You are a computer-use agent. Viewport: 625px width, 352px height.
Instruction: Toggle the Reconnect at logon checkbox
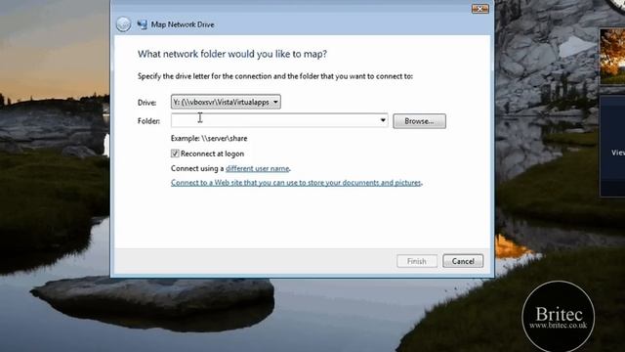click(x=175, y=154)
